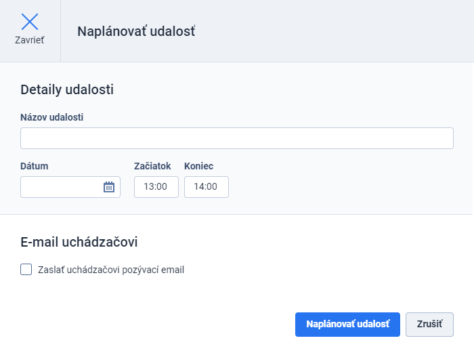
Task: Select the Detaily udalosti section heading
Action: click(67, 89)
